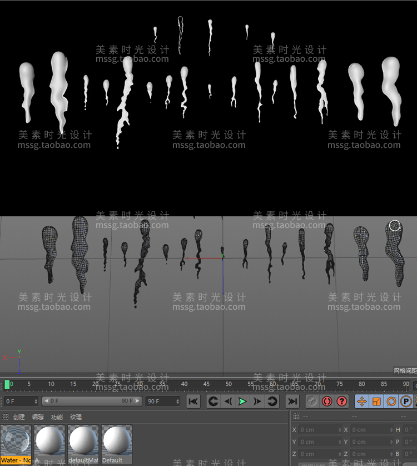This screenshot has width=417, height=466.
Task: Click the position Z coordinate field
Action: point(320,454)
